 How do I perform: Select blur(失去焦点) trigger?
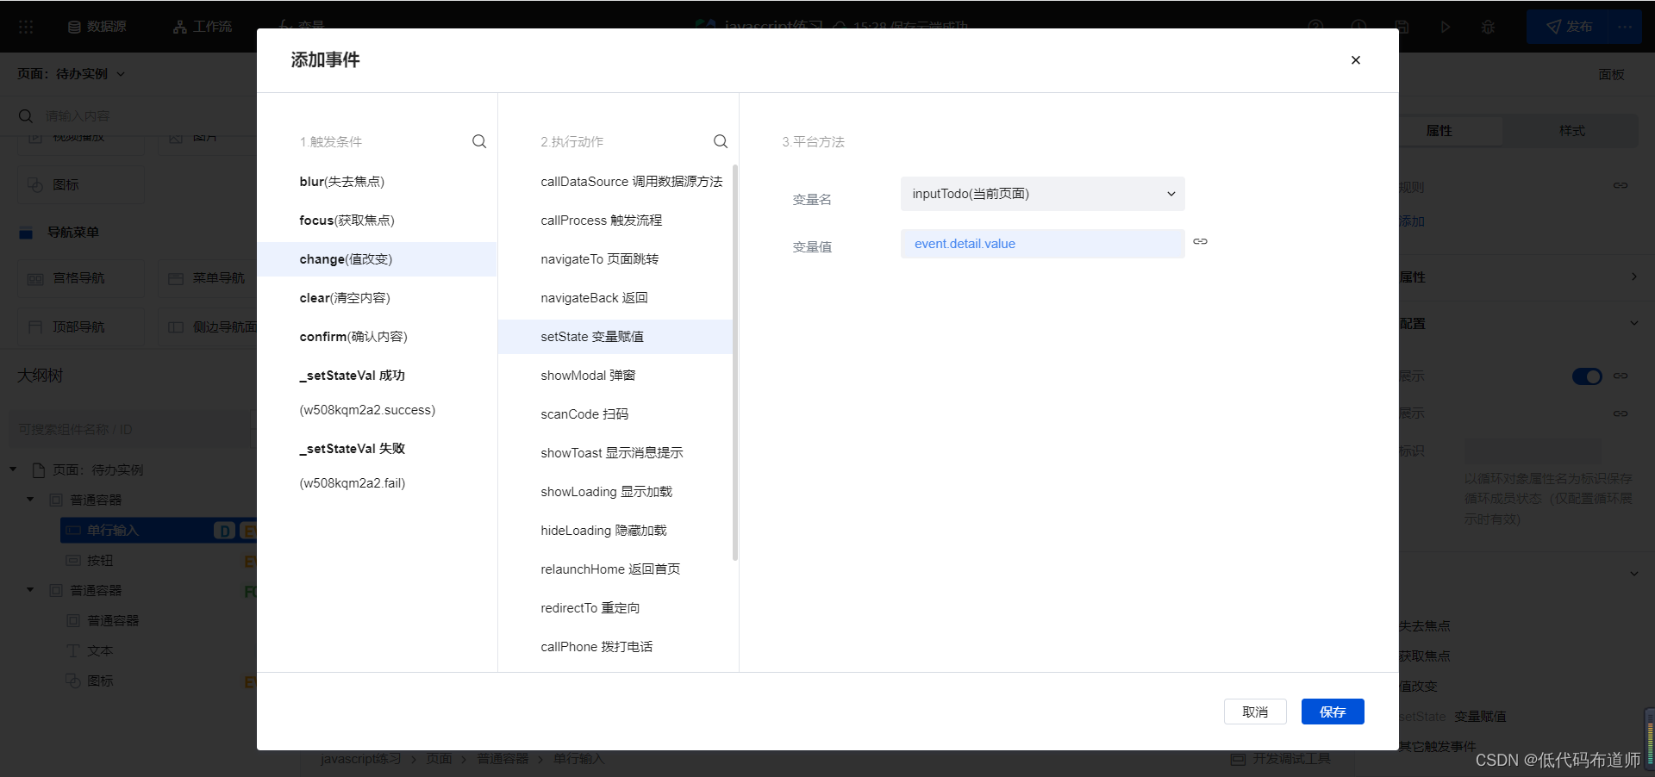pyautogui.click(x=377, y=182)
